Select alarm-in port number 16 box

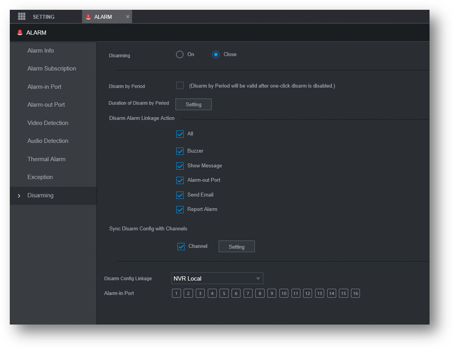(x=355, y=293)
